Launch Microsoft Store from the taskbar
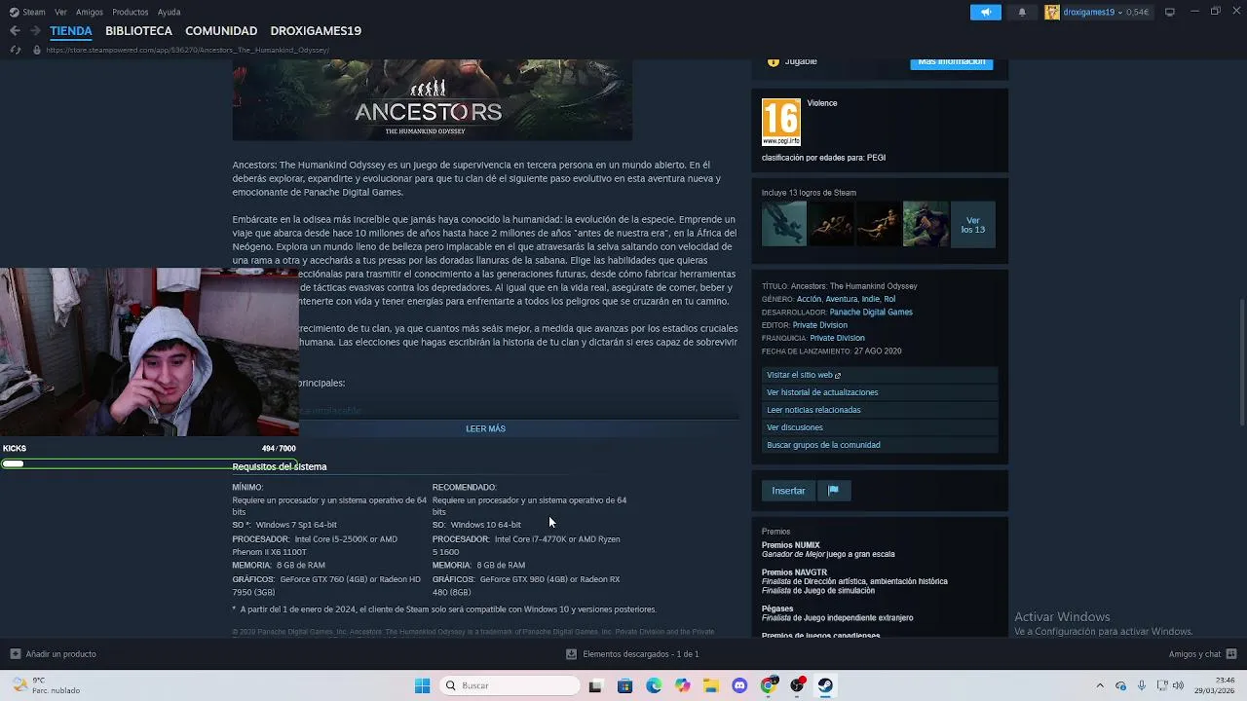1247x701 pixels. (624, 685)
